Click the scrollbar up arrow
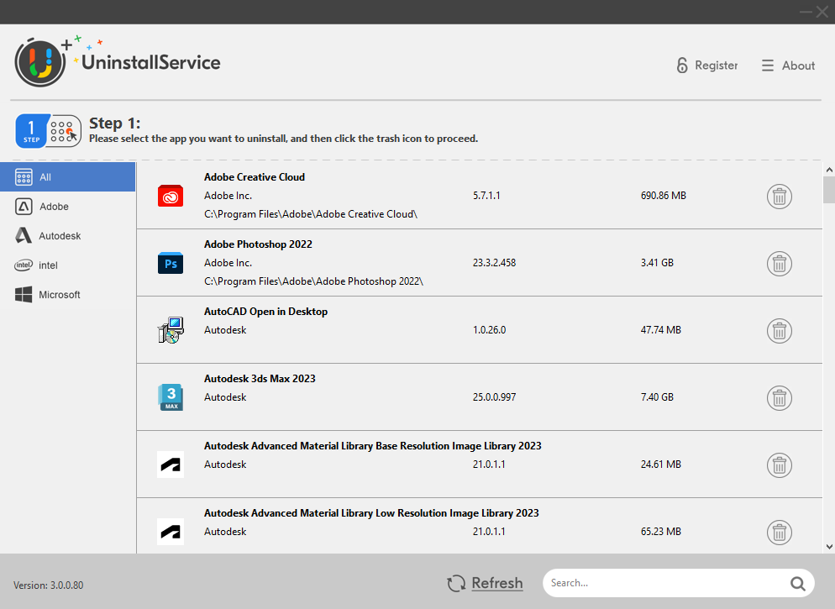Screen dimensions: 835x609 coord(829,170)
